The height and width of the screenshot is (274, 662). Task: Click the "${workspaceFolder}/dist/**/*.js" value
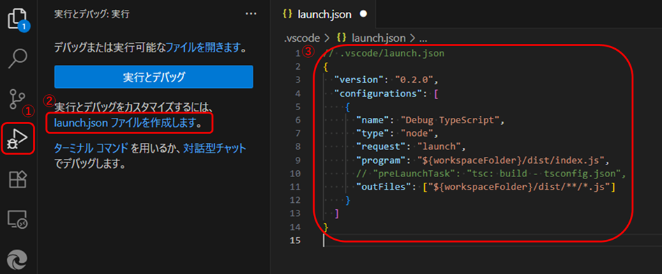pyautogui.click(x=519, y=187)
